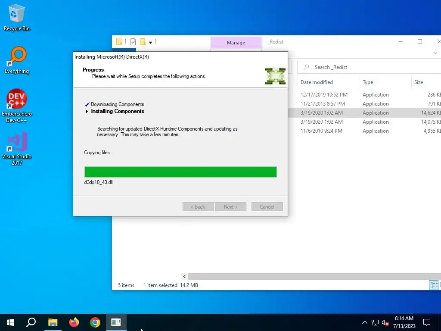Click the Explorer properties quick-access icon
The width and height of the screenshot is (441, 331).
coord(133,42)
